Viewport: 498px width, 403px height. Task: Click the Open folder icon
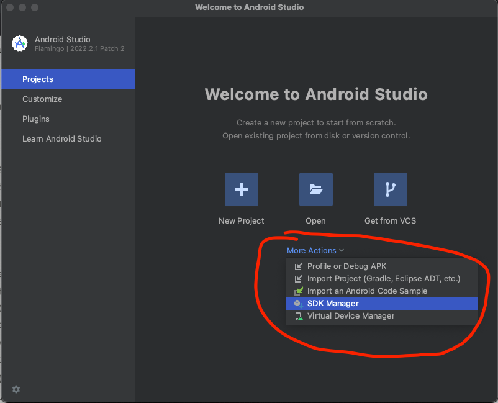tap(315, 189)
